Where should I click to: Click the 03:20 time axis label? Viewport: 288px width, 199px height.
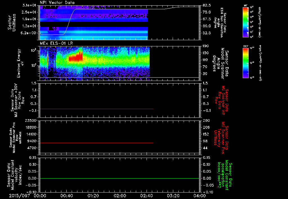[x=173, y=196]
